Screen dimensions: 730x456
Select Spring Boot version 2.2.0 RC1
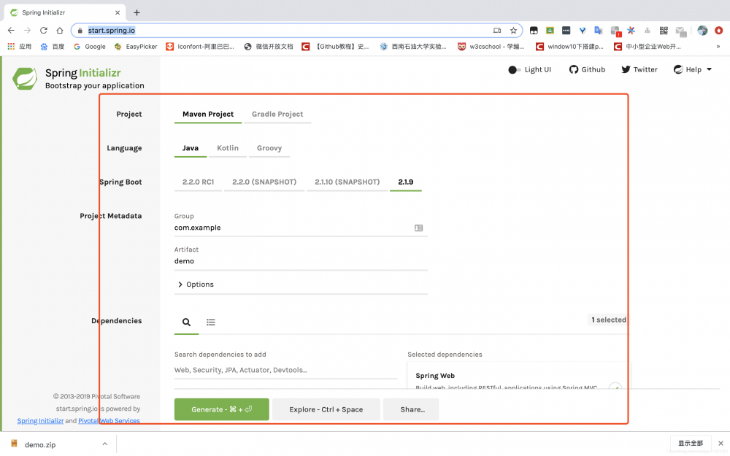click(199, 182)
